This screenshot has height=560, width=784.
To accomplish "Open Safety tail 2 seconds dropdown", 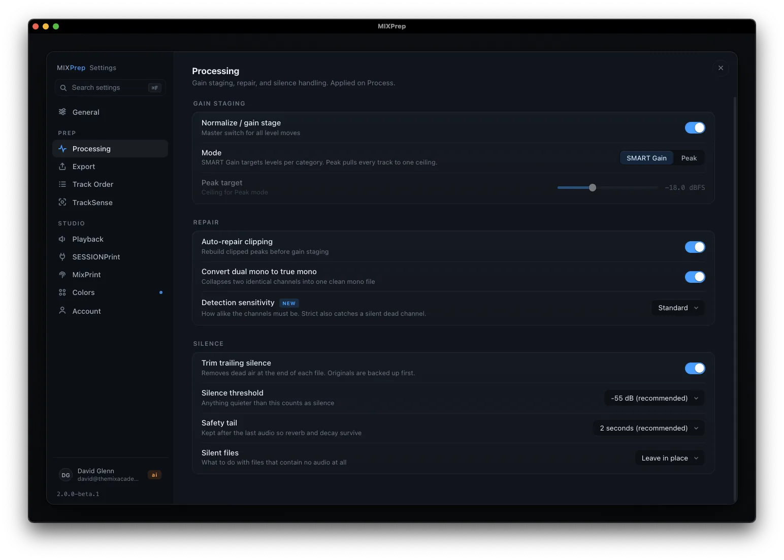I will pyautogui.click(x=649, y=428).
